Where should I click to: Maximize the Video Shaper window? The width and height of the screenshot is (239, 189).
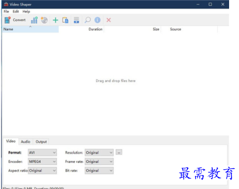click(x=210, y=4)
